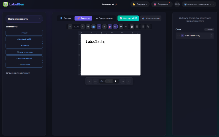Screen dimensions: 219x137
Task: Add a Barcode element
Action: point(24,46)
